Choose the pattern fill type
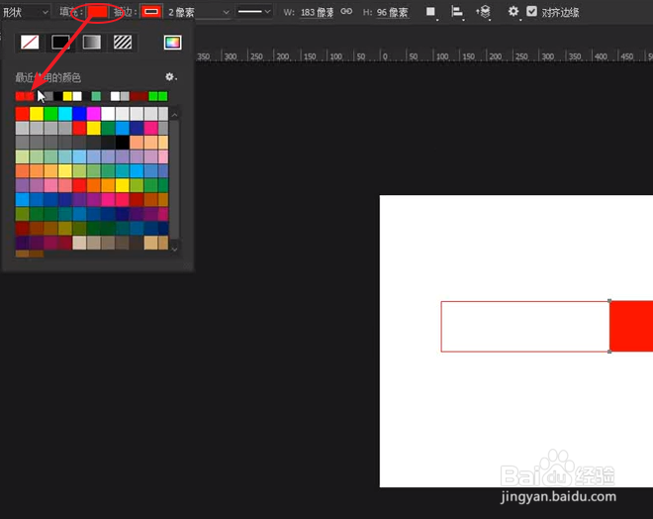 pos(123,43)
